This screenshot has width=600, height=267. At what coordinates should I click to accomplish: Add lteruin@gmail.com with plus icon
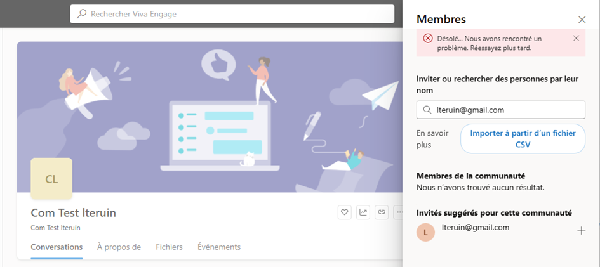581,231
